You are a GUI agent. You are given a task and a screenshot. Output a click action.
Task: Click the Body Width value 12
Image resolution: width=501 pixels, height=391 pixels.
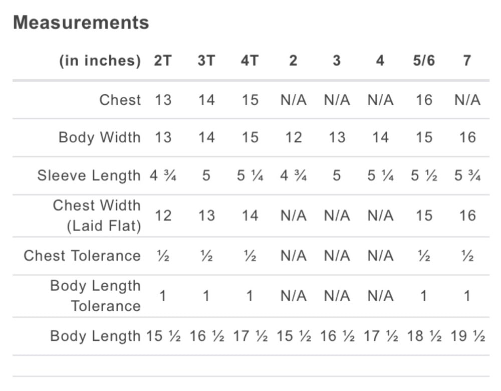(x=293, y=137)
